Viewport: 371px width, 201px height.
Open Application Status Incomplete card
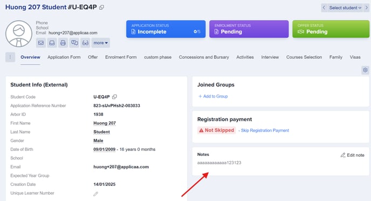(166, 29)
